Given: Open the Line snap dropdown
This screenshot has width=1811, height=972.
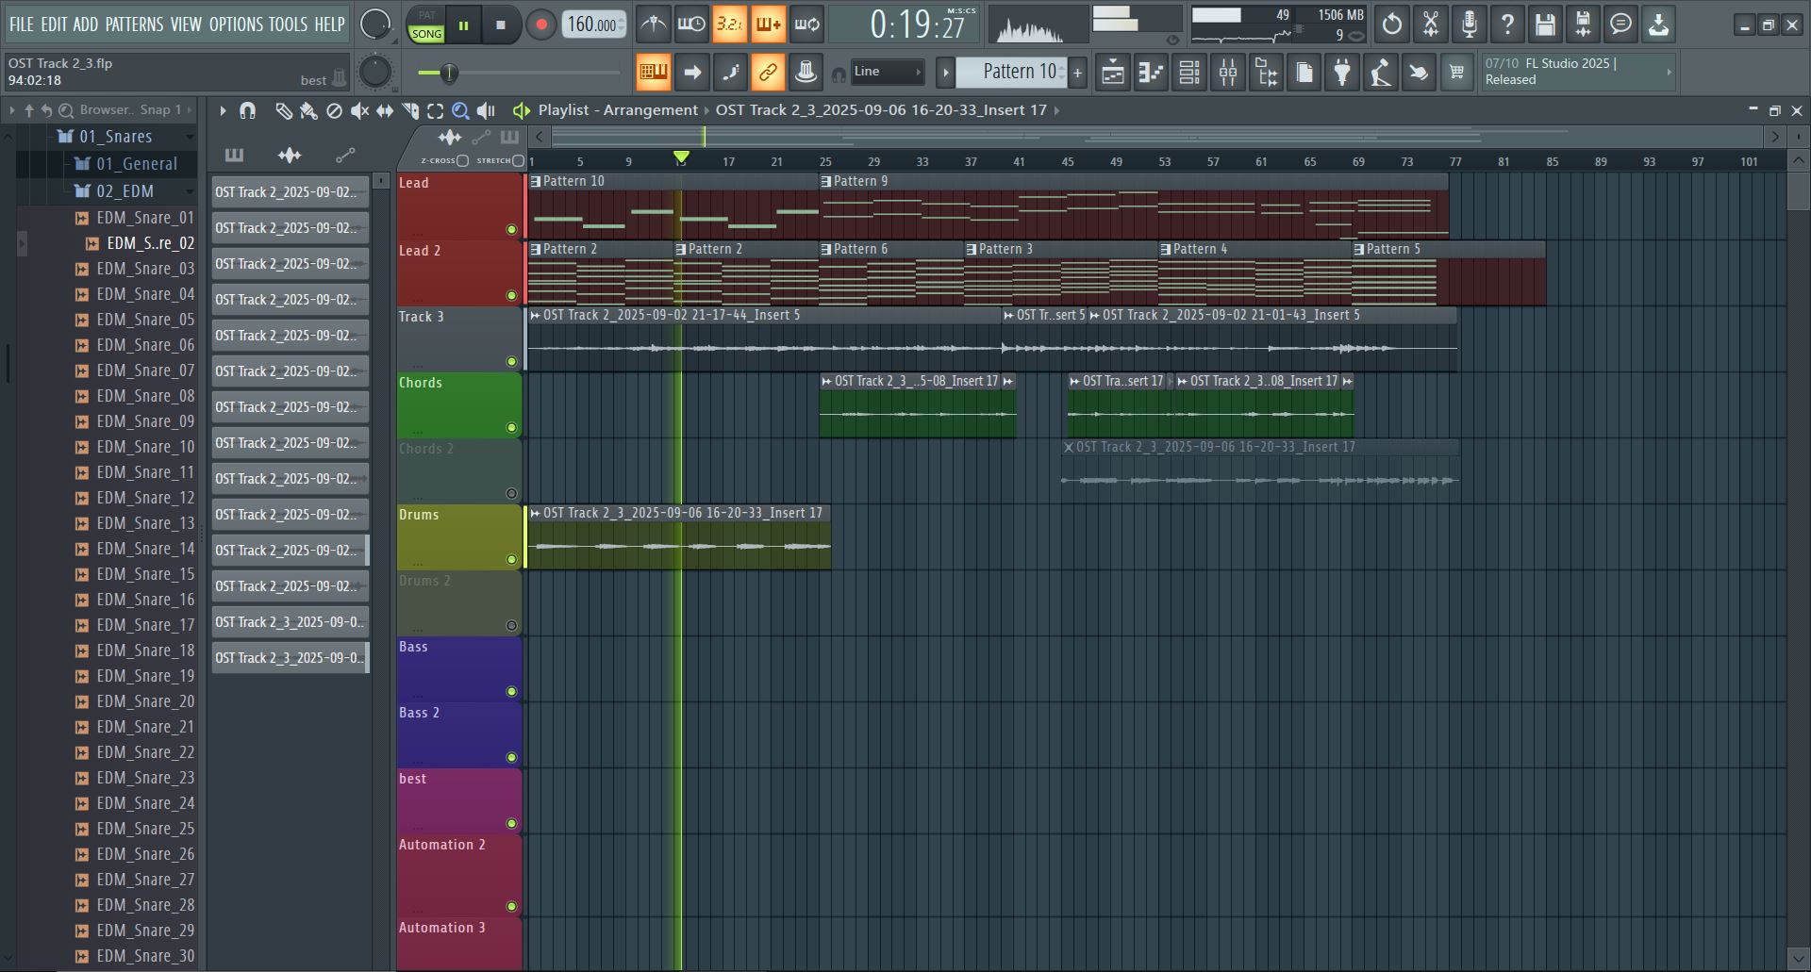Looking at the screenshot, I should pos(887,72).
